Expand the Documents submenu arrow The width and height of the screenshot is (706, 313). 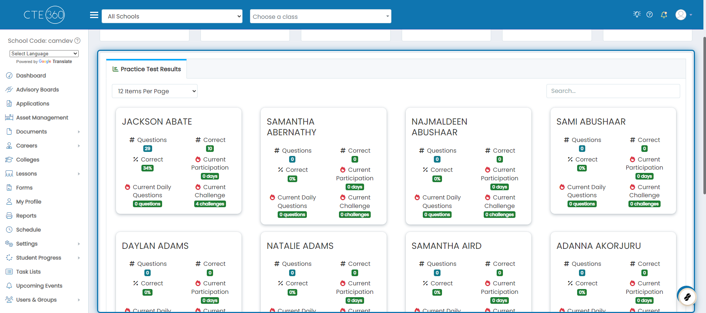point(79,132)
